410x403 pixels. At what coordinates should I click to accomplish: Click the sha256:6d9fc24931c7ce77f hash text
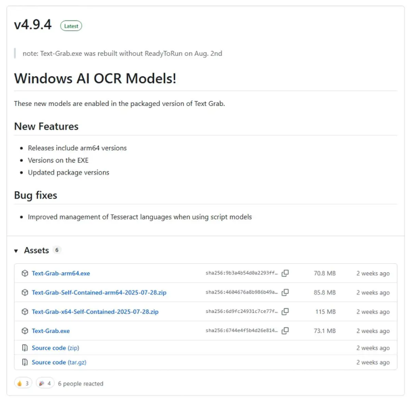242,311
